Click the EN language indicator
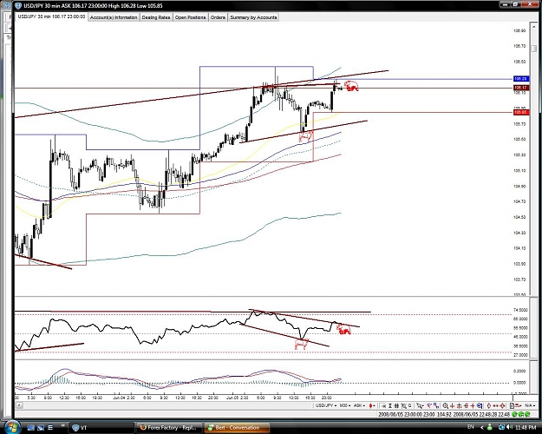This screenshot has height=434, width=542. pyautogui.click(x=470, y=427)
